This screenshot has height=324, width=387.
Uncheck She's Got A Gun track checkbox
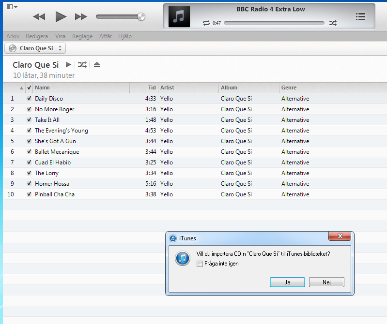29,141
